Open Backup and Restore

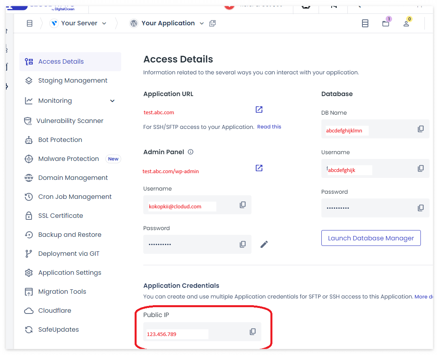coord(70,235)
